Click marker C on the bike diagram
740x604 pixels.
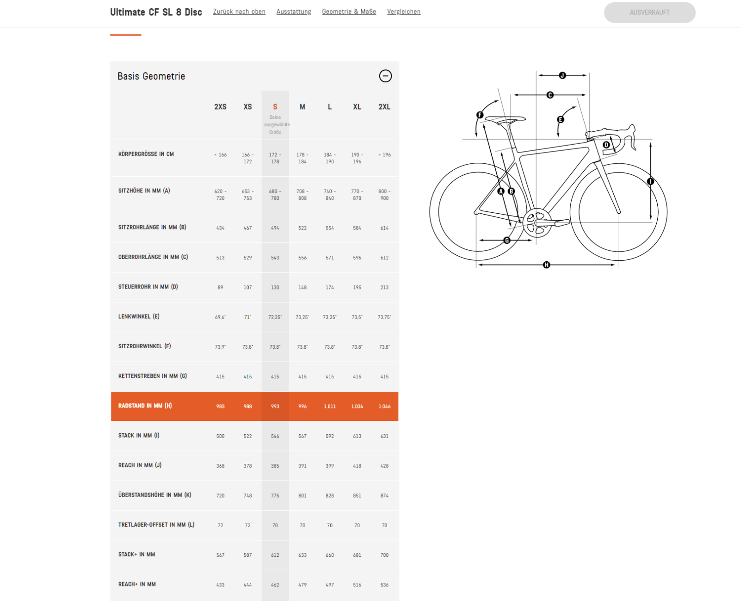tap(550, 95)
